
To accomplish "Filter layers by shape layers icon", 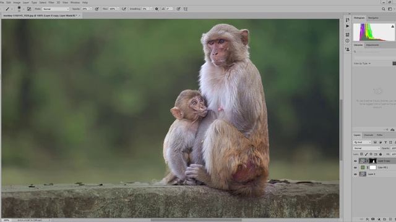I will pos(390,142).
